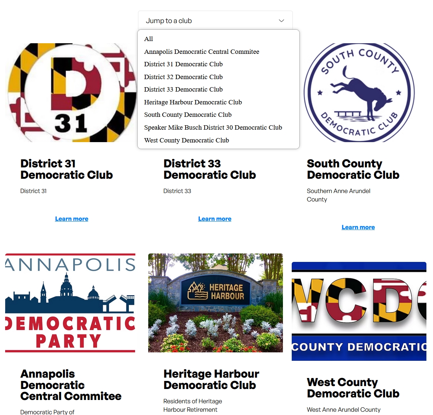Click the Heritage Harbour sign photo
This screenshot has width=433, height=415.
pos(215,303)
